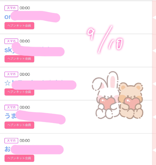Click the ヘブンネット会員 badge under the 'or' name
The image size is (156, 165).
tap(19, 25)
